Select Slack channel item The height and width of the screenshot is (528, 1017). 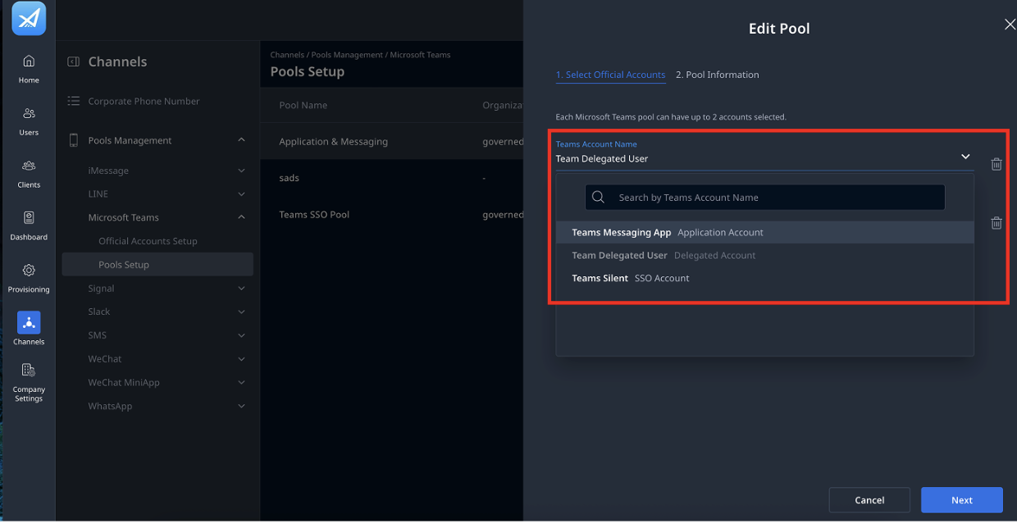point(99,312)
